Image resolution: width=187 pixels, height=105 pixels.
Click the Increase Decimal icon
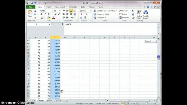[81, 17]
